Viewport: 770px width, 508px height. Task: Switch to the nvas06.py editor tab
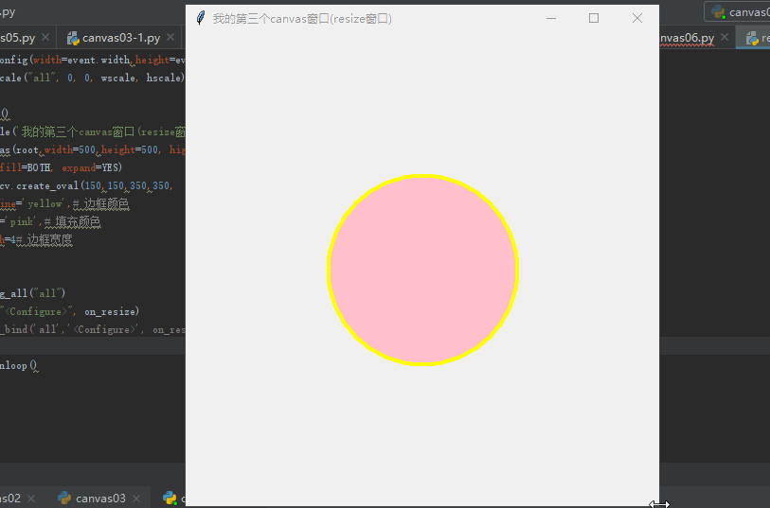687,38
